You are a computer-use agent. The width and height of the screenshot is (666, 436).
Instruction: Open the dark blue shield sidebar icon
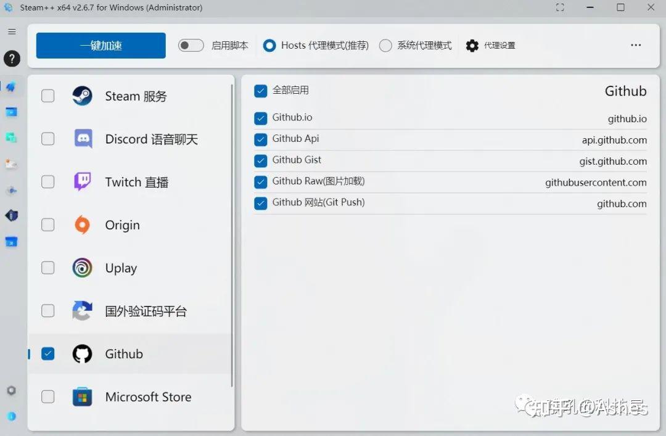pos(12,216)
